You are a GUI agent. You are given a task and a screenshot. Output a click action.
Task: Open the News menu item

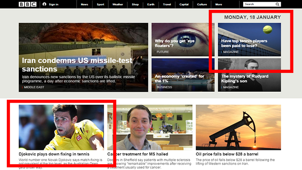(84, 5)
